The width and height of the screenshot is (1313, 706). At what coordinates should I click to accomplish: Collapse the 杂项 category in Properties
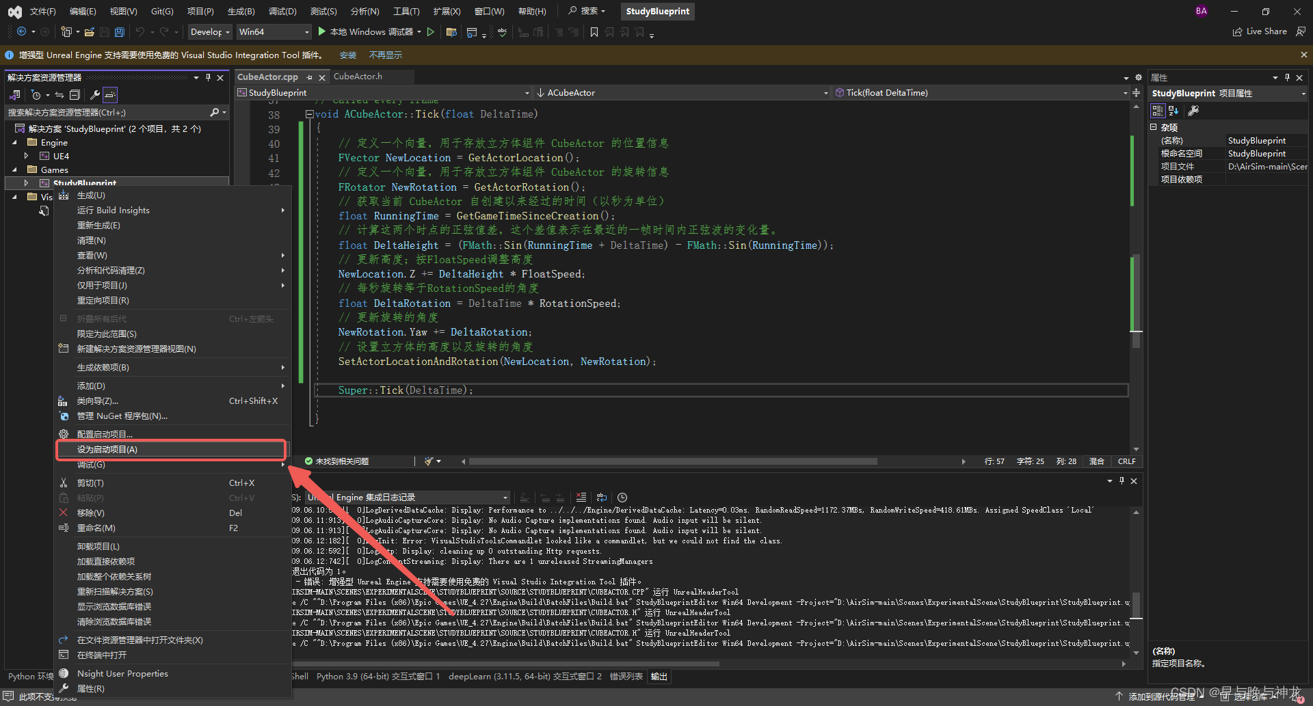pos(1153,127)
